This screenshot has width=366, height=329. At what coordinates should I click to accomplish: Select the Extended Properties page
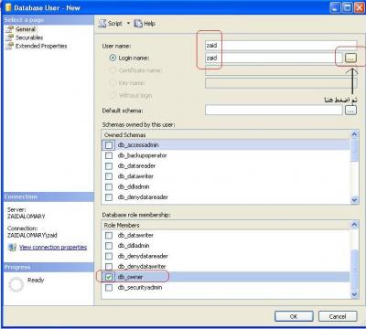(41, 46)
